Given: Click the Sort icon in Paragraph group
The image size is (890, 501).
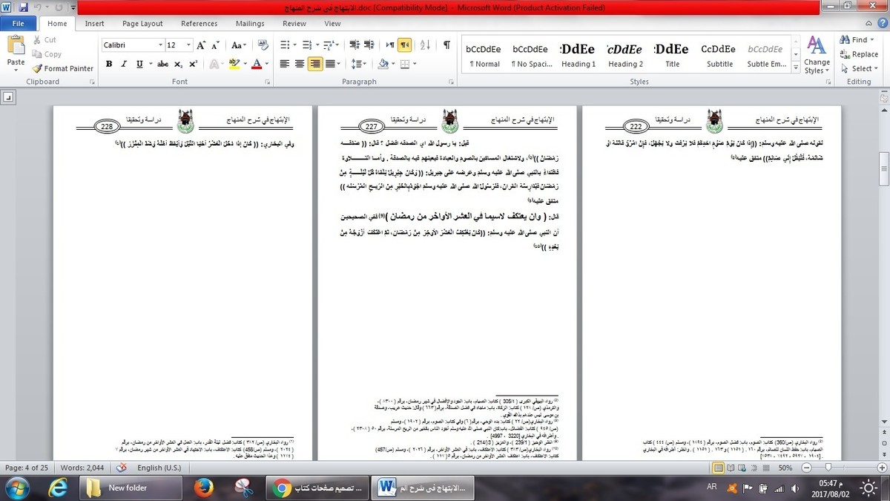Looking at the screenshot, I should pyautogui.click(x=425, y=45).
